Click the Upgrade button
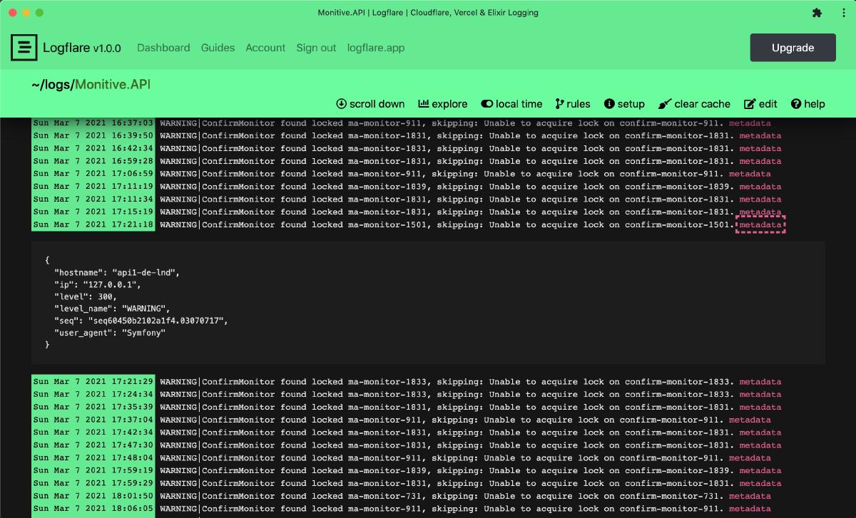Screen dimensions: 856x518 pyautogui.click(x=793, y=48)
